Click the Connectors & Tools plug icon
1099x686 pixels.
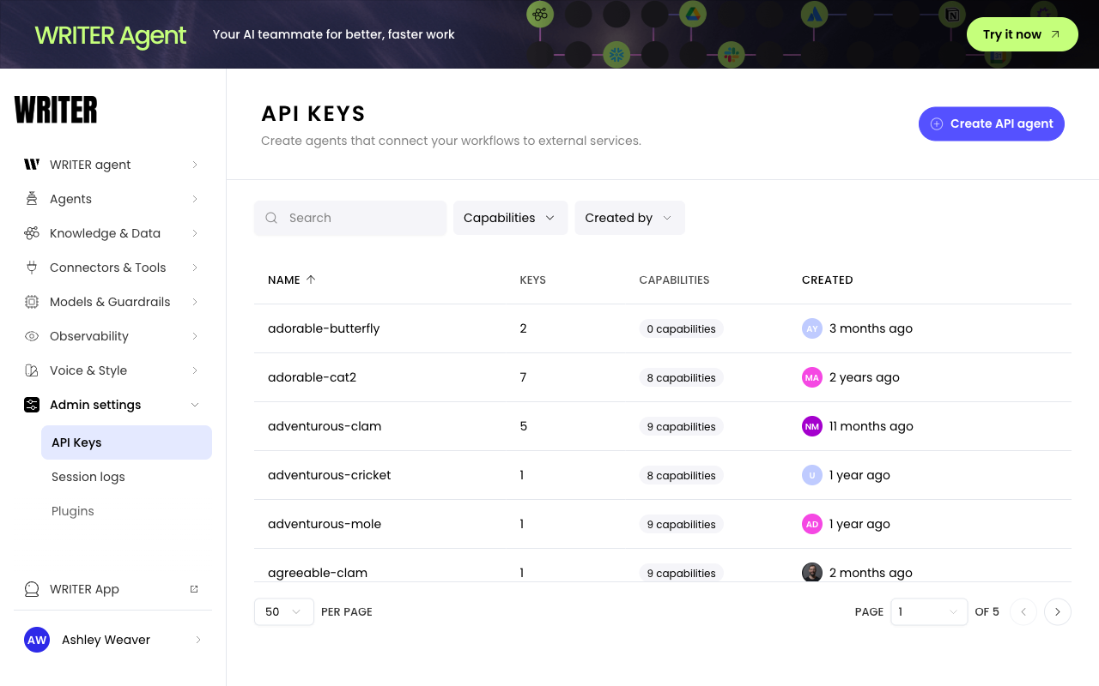[x=32, y=268]
